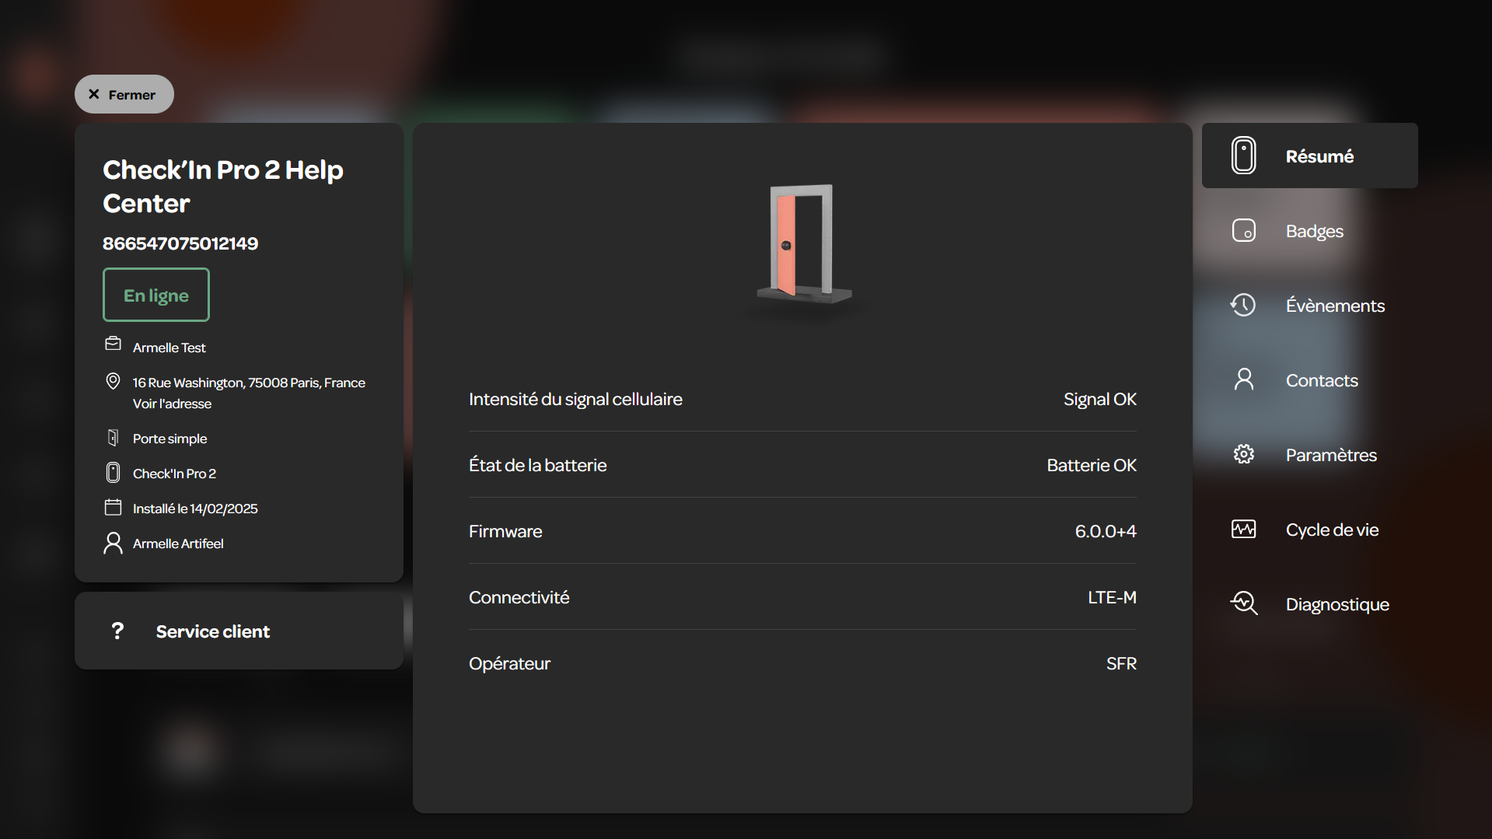Viewport: 1492px width, 839px height.
Task: Open the Paramètres gear icon
Action: 1243,454
